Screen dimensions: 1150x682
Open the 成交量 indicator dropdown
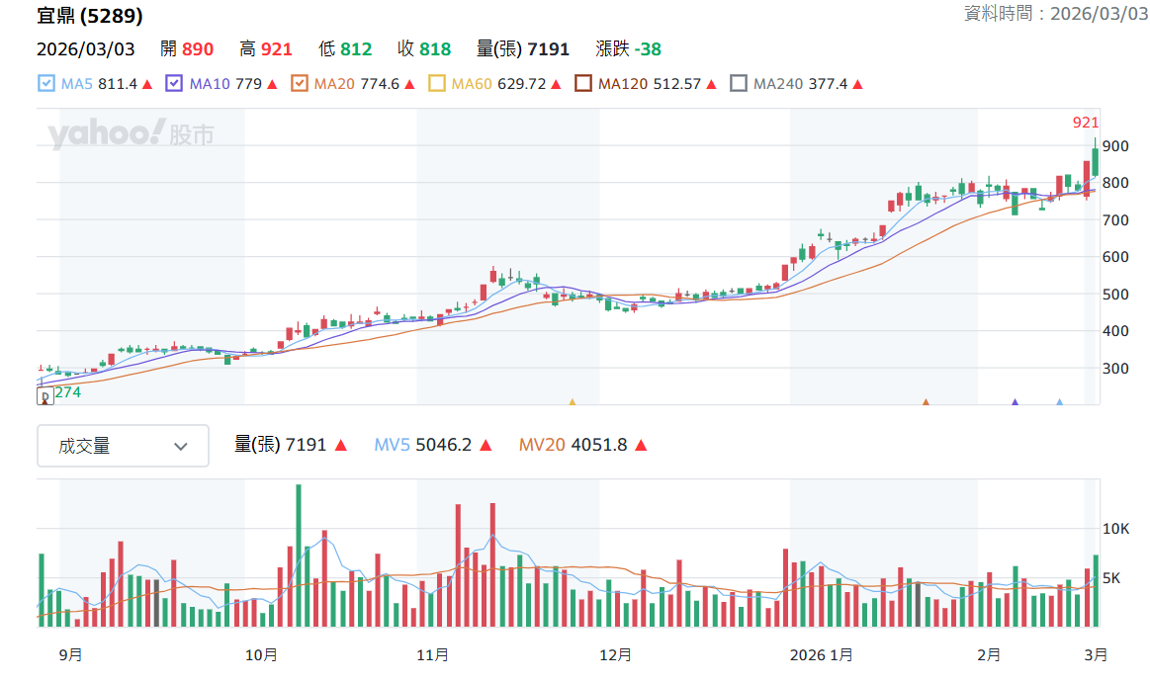124,446
